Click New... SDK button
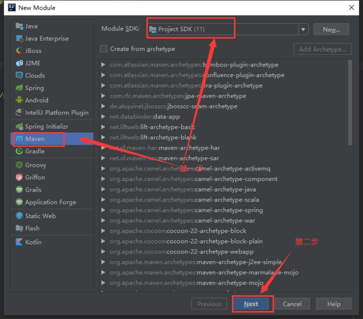 (x=331, y=29)
